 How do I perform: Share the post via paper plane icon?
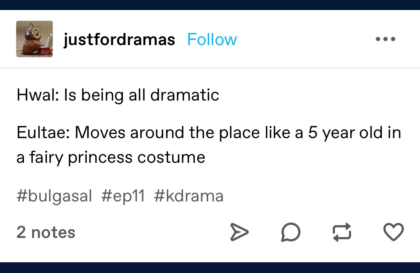coord(239,232)
